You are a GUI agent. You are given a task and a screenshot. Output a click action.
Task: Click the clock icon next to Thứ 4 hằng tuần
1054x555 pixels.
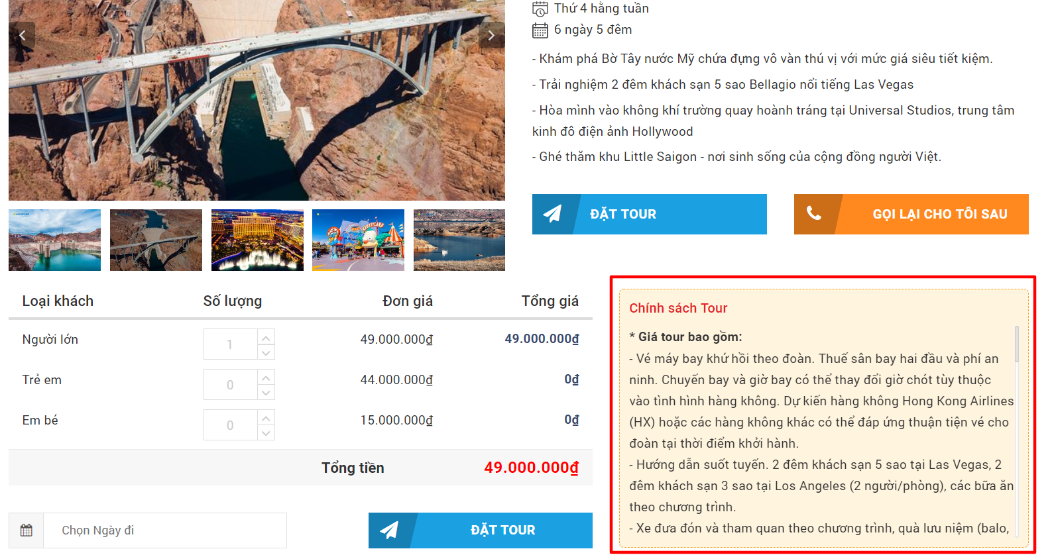point(540,9)
